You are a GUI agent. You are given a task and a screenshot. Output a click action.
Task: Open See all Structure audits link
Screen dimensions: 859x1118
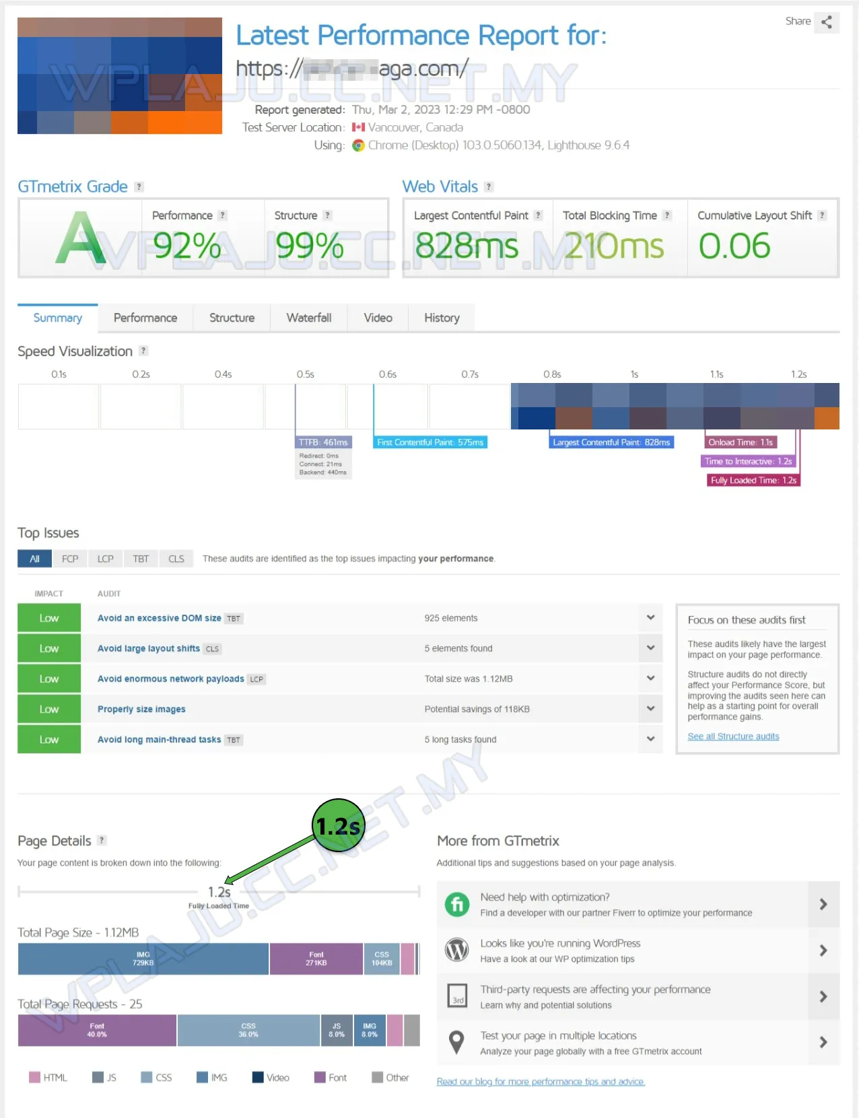point(733,736)
